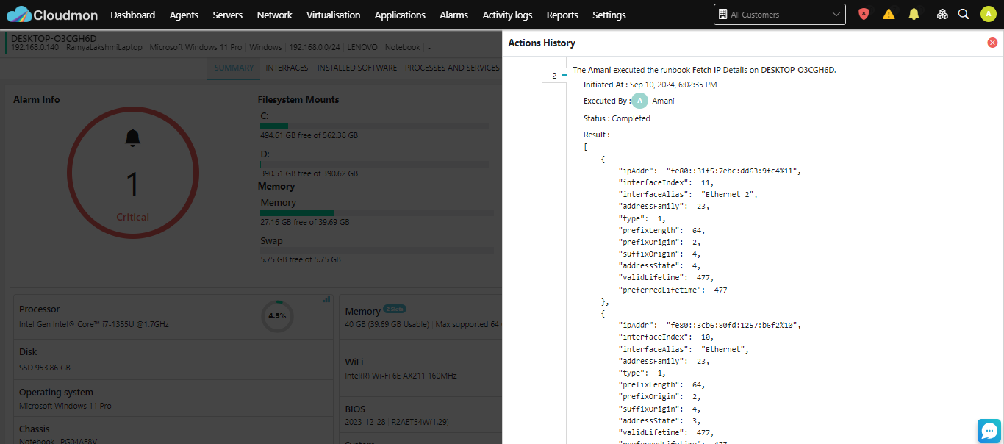
Task: Click the ipAddr fe80::3cb6 line
Action: click(710, 325)
